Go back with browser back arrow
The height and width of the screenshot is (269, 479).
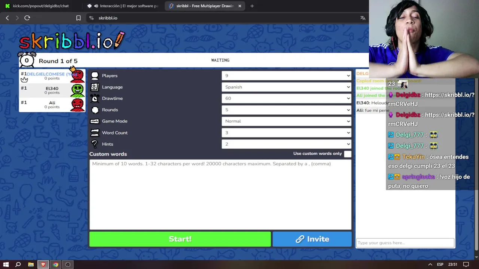point(7,18)
